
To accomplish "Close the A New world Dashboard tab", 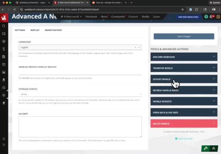I will pos(87,3).
